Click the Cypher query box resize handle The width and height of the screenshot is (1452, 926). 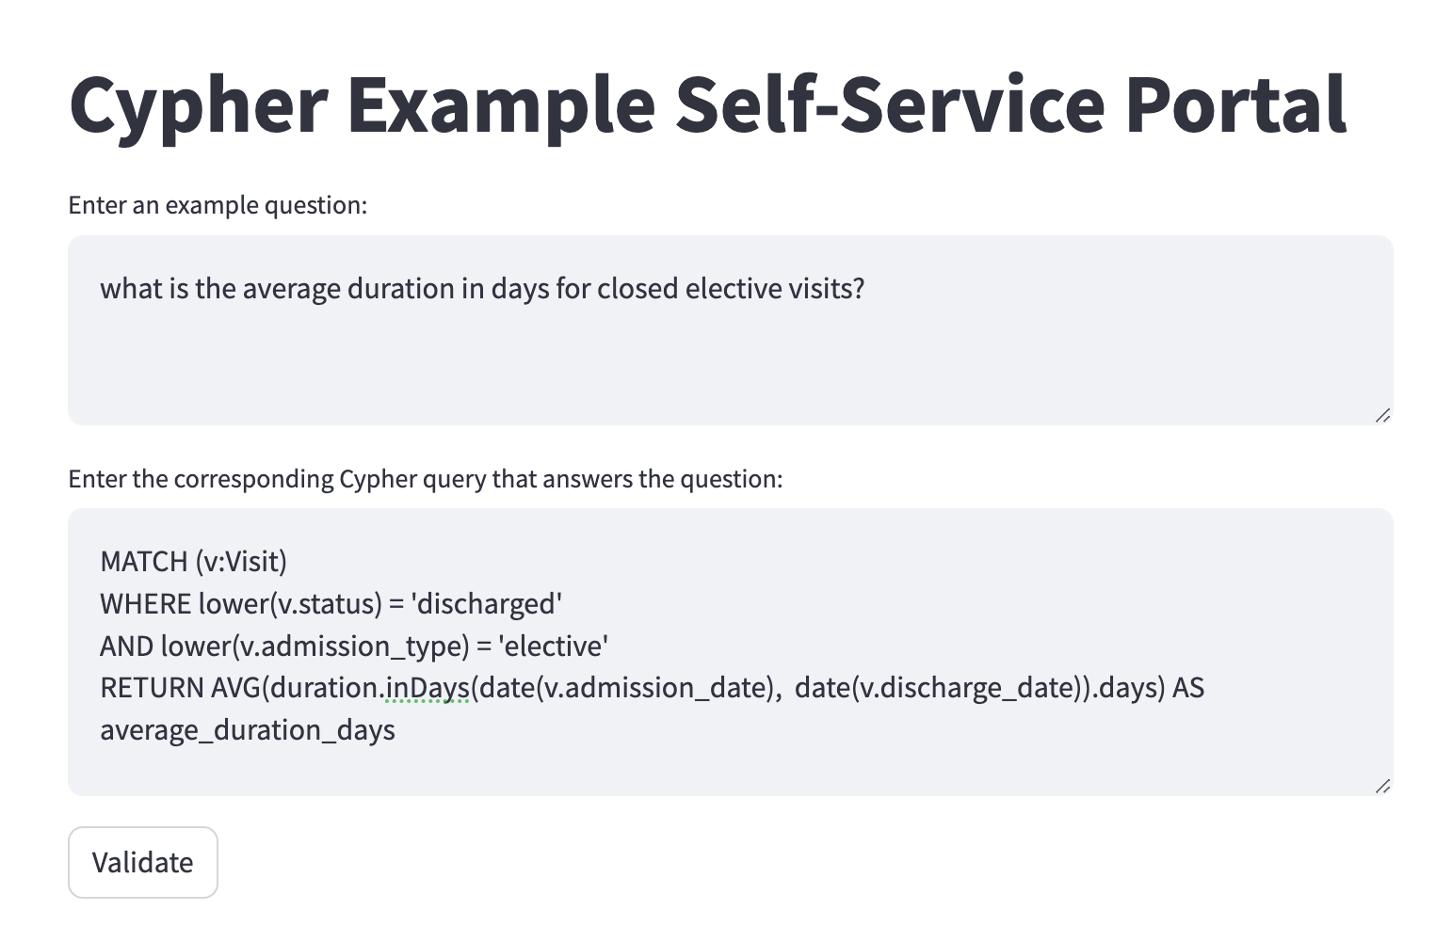click(x=1382, y=786)
